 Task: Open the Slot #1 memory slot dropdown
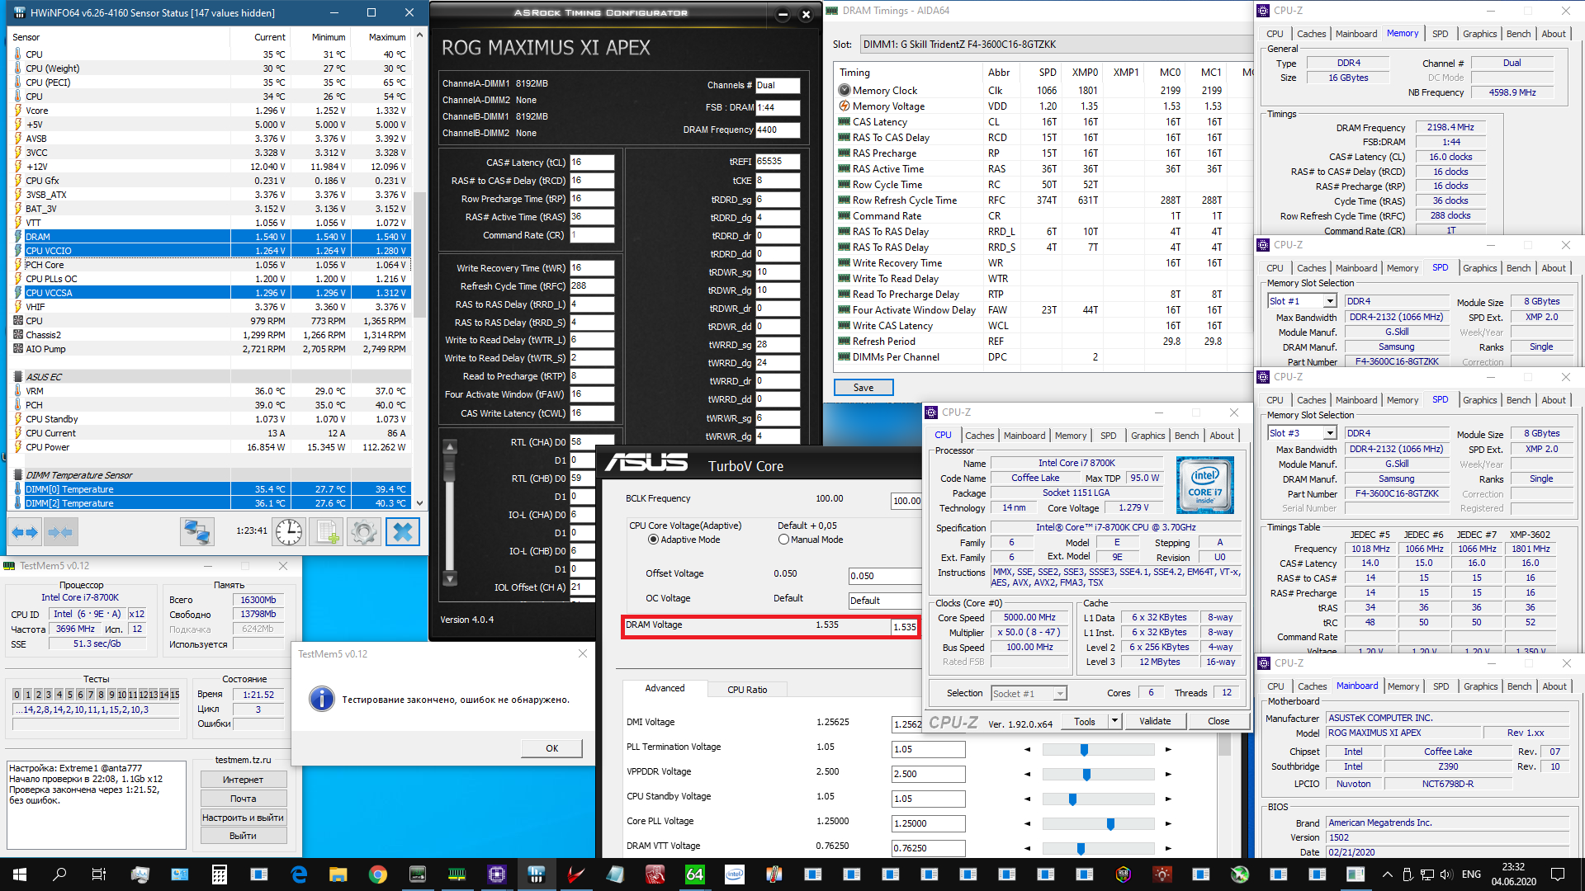[x=1329, y=302]
